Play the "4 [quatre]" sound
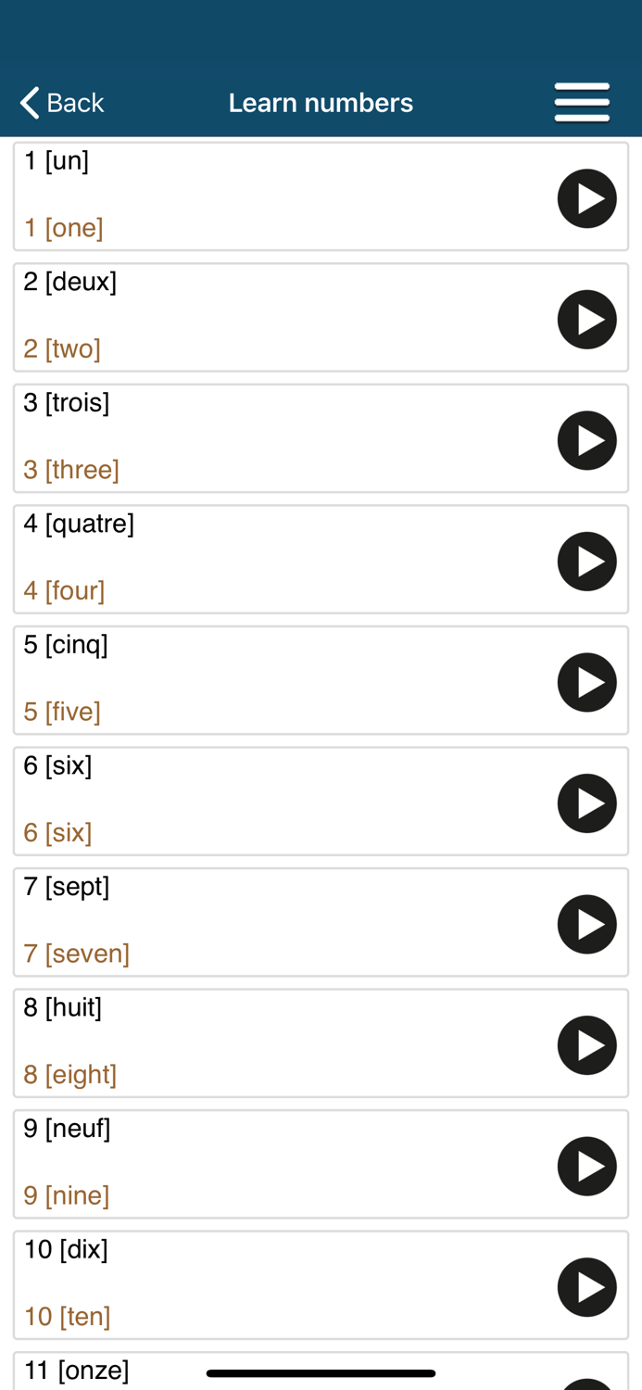The width and height of the screenshot is (642, 1390). [587, 561]
